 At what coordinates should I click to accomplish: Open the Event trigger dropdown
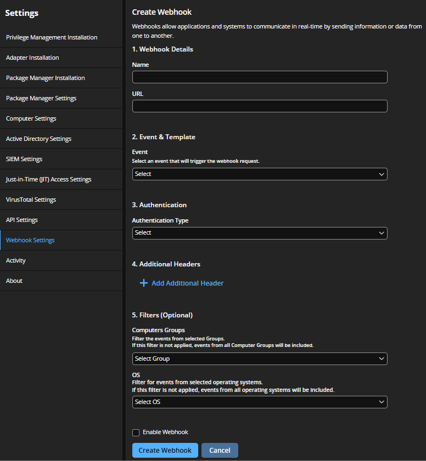point(259,174)
